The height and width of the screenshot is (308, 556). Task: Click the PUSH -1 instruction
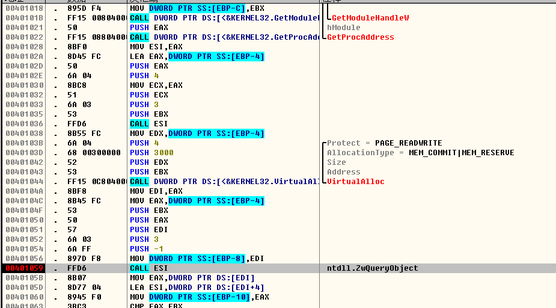pos(147,248)
